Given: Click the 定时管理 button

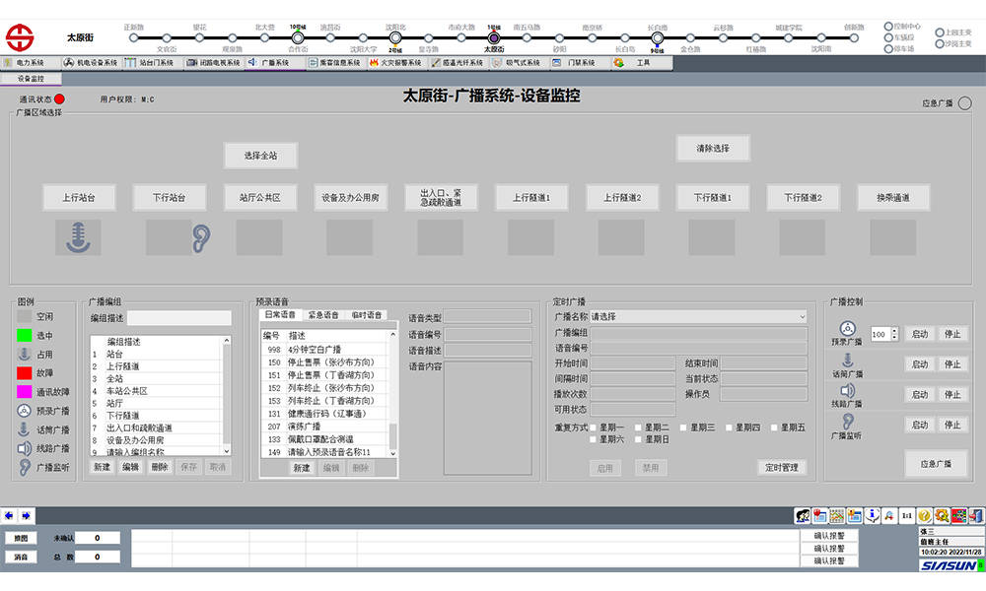Looking at the screenshot, I should (x=783, y=468).
